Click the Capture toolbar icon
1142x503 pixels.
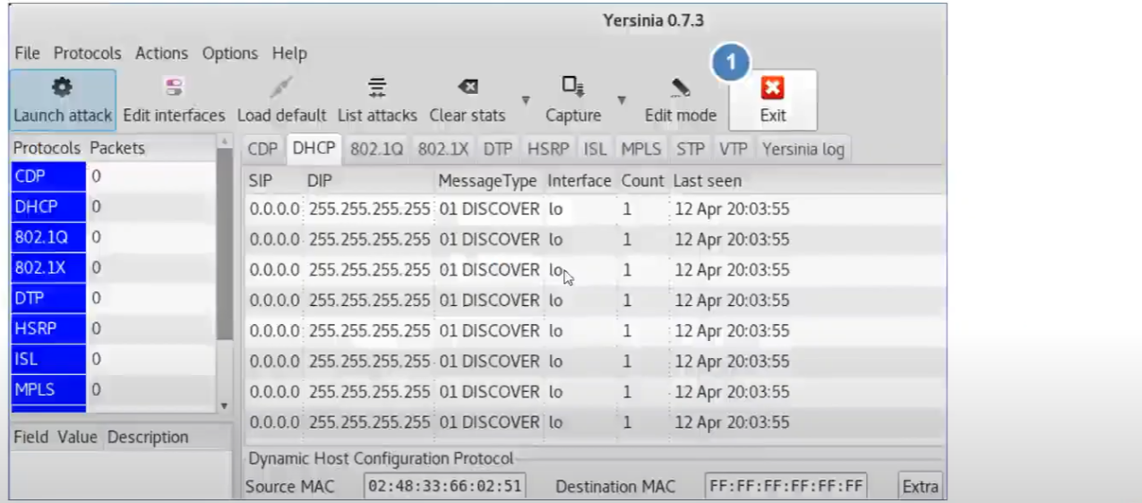pos(573,87)
